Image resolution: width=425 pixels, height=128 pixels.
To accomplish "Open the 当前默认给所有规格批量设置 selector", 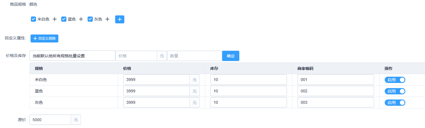I will 72,56.
